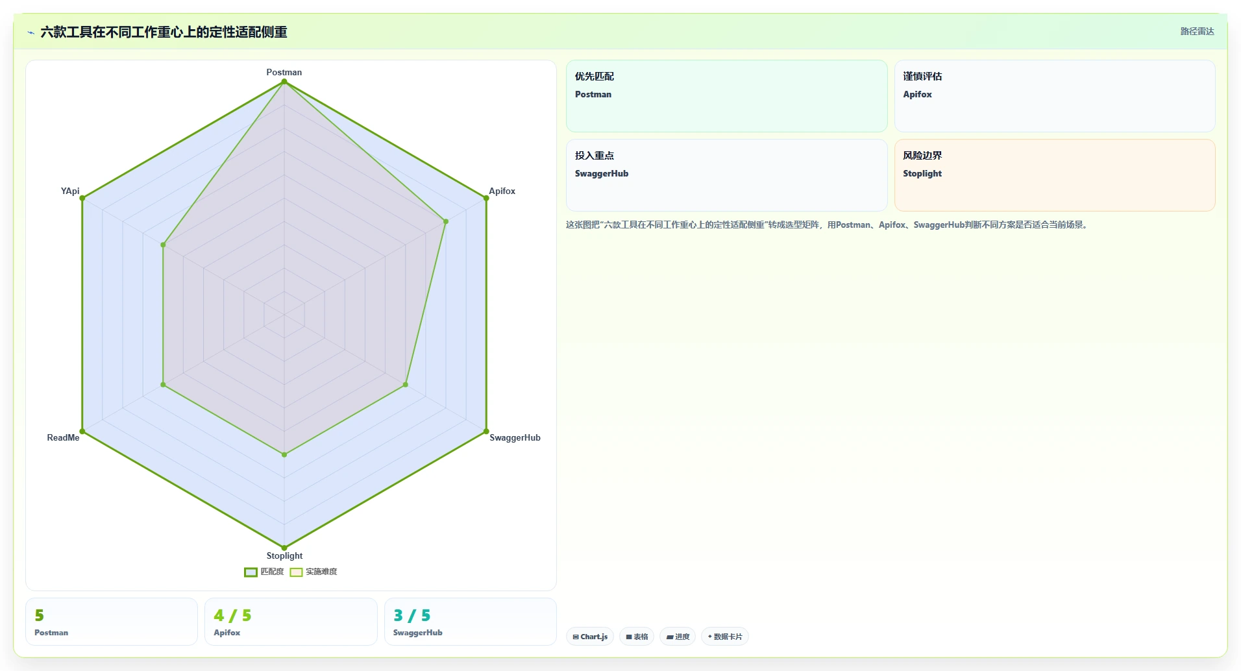Open the 投入重点 SwaggerHub card
The height and width of the screenshot is (671, 1241).
tap(726, 175)
